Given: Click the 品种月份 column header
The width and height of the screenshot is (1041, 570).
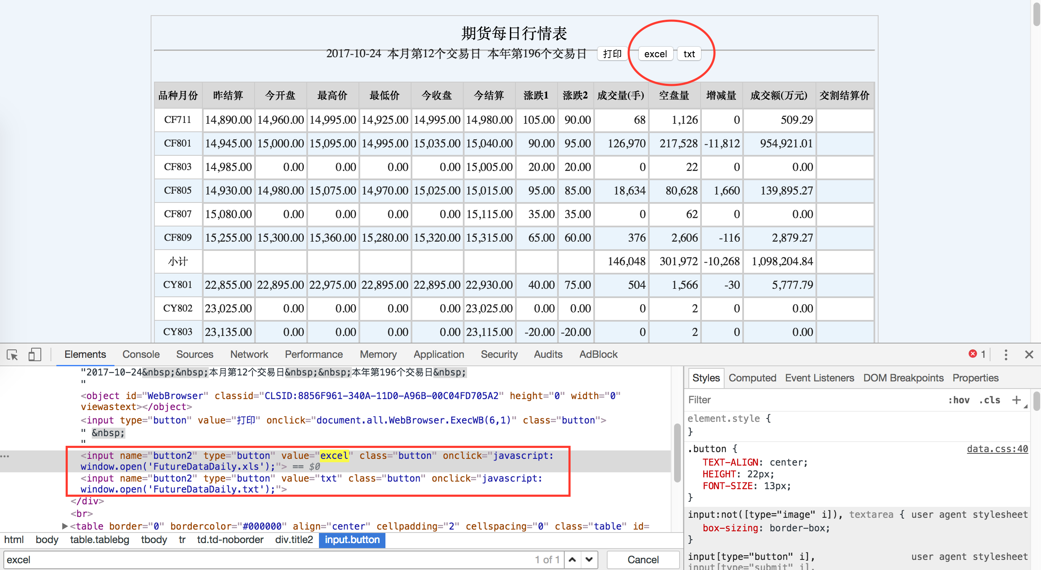Looking at the screenshot, I should (178, 96).
